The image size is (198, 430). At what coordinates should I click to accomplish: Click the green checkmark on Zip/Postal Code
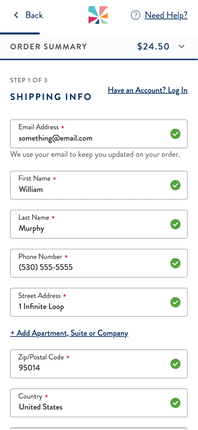(175, 364)
